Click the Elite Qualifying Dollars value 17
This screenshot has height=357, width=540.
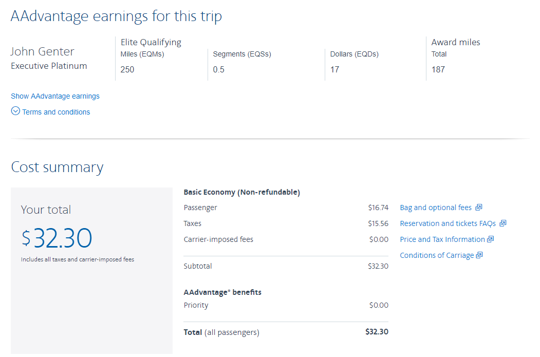click(334, 69)
